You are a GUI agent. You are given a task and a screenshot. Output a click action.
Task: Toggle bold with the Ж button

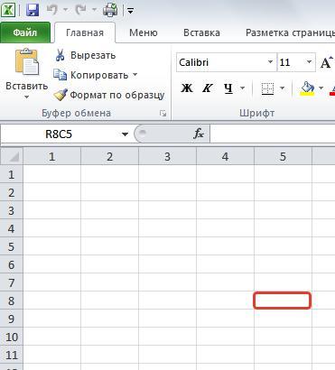pyautogui.click(x=187, y=88)
